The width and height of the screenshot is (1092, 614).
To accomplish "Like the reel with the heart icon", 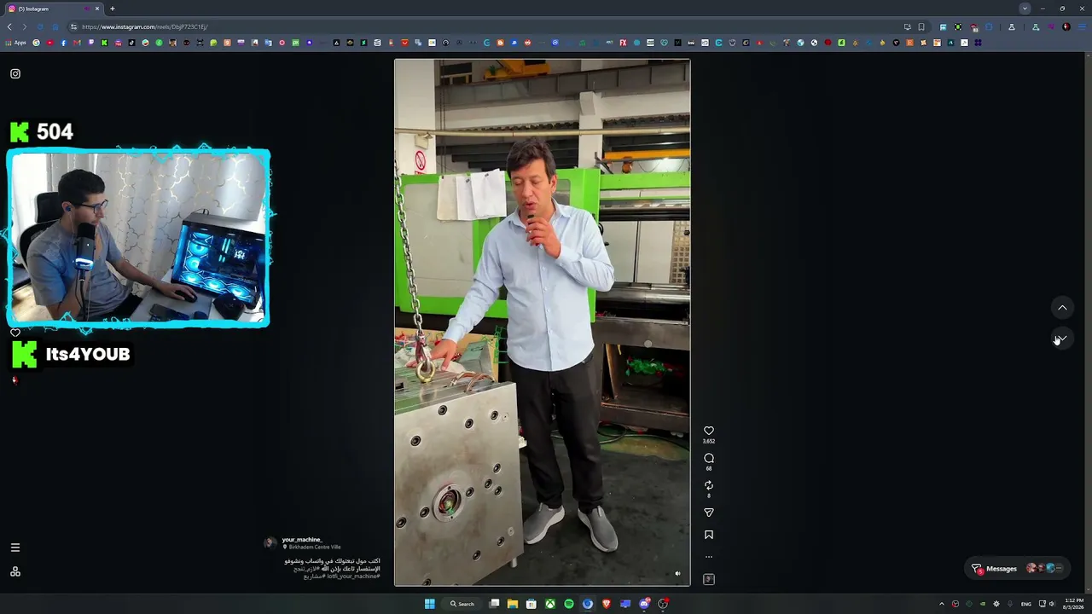I will click(708, 431).
